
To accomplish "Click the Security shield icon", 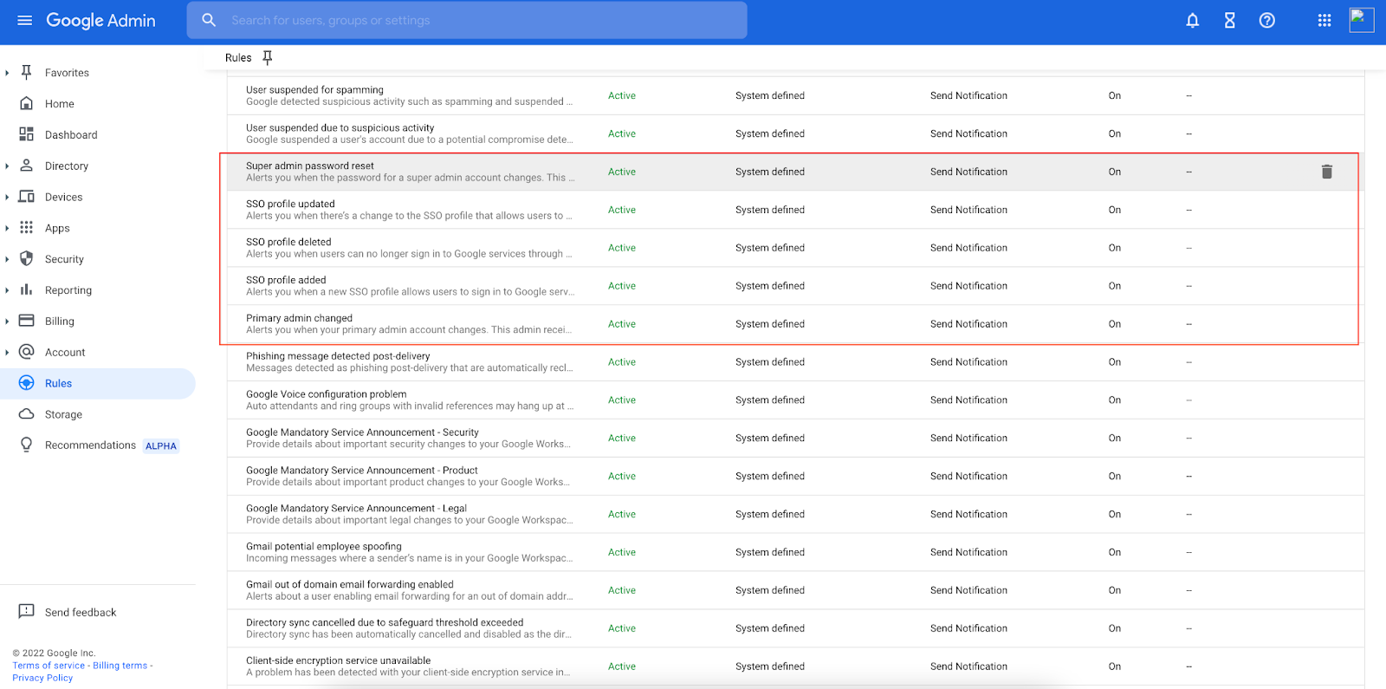I will (27, 258).
